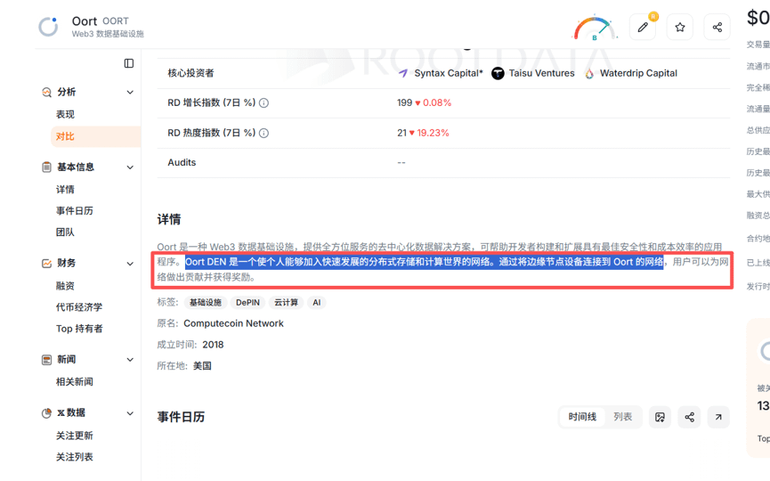The image size is (770, 481).
Task: Click the Web3 数据基础设施 subtitle
Action: coord(108,34)
